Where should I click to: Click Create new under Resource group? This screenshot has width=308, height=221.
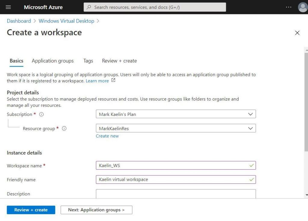click(x=107, y=136)
